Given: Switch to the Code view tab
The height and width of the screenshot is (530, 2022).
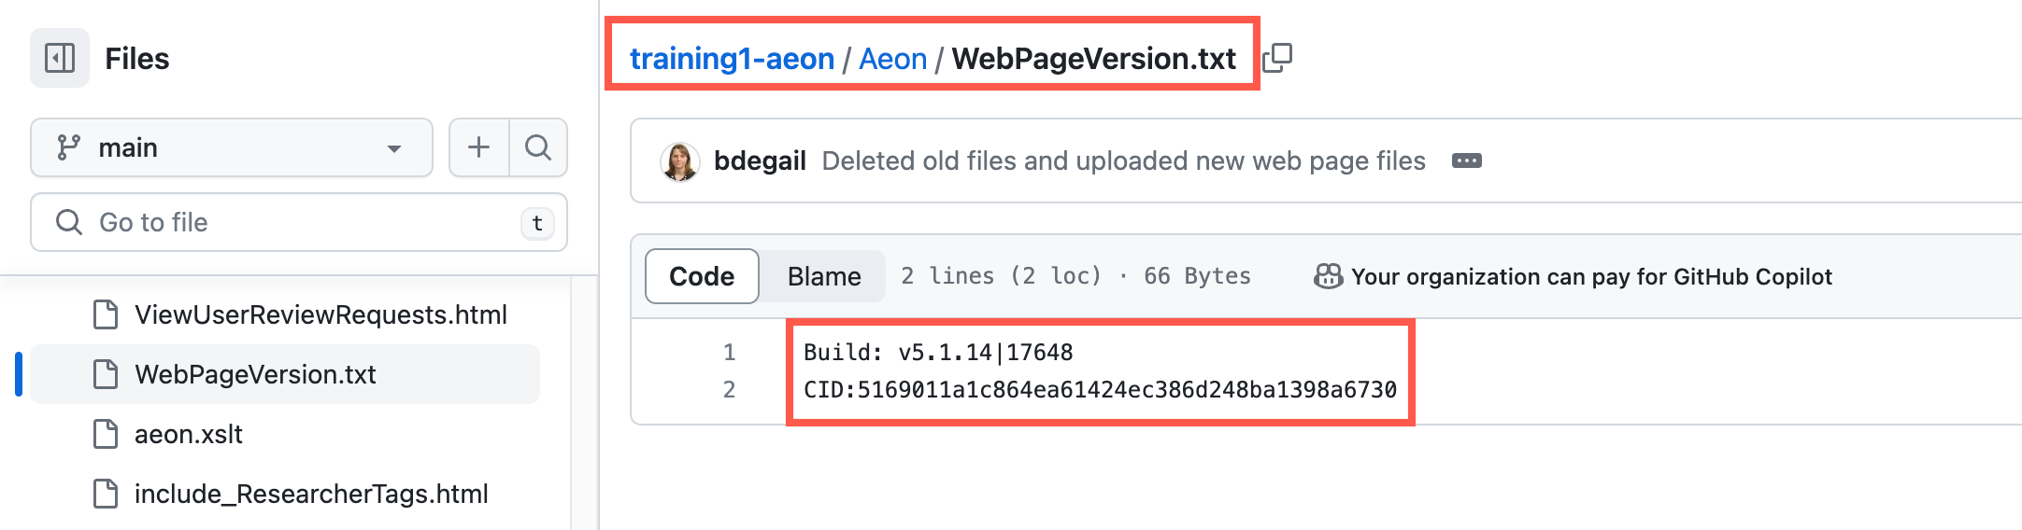Looking at the screenshot, I should tap(702, 276).
